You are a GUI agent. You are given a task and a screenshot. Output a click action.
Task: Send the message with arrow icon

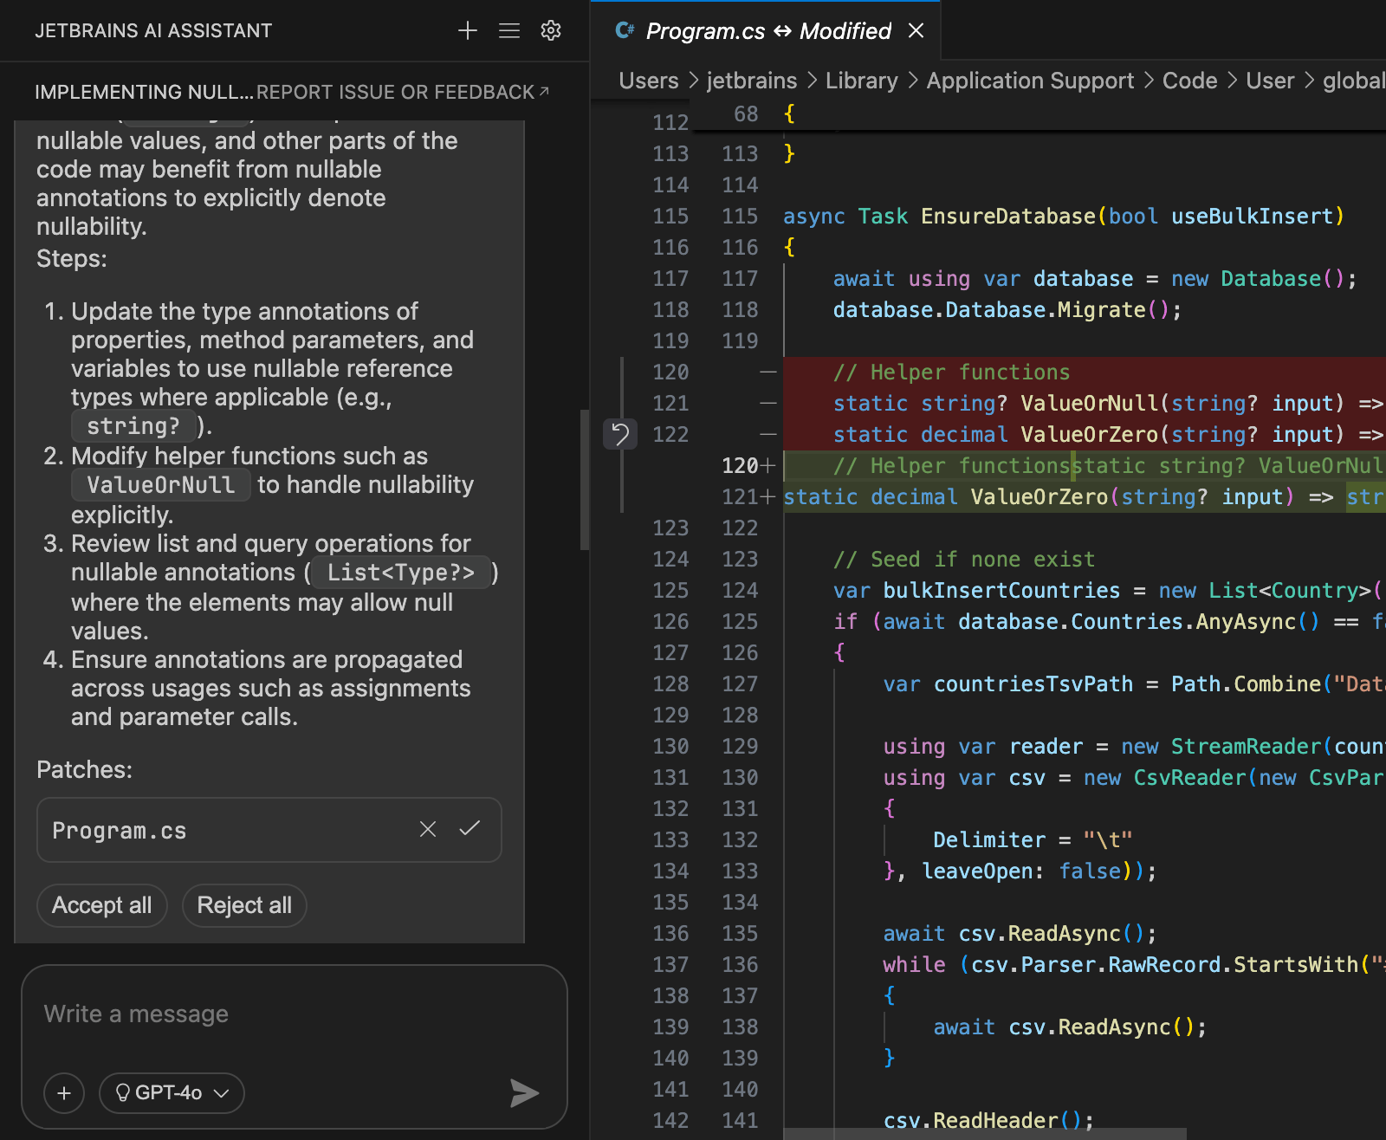524,1093
